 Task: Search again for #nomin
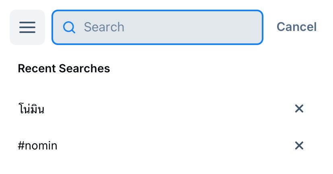38,145
